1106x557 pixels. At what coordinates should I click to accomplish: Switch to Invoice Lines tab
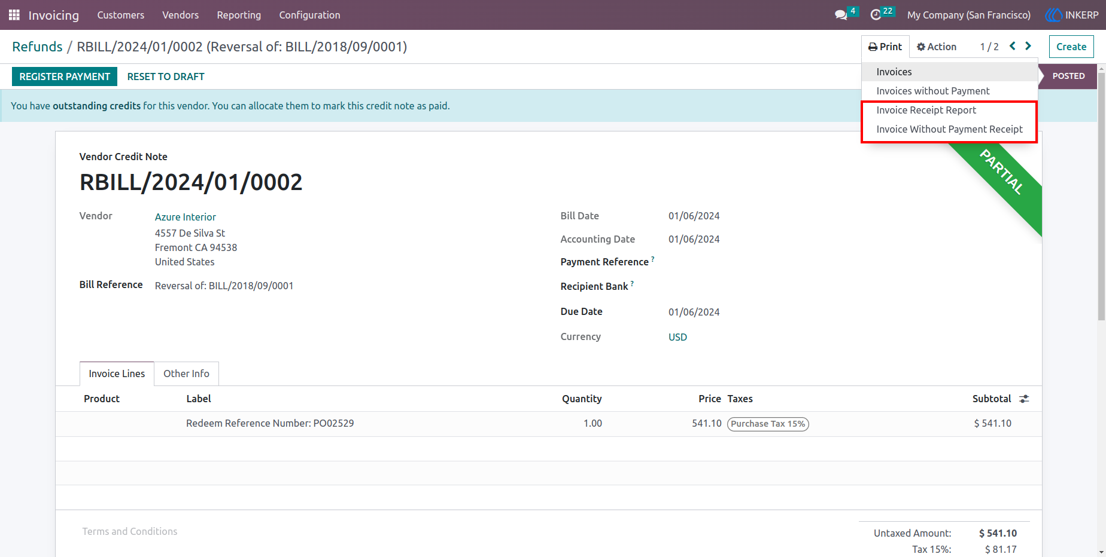117,374
